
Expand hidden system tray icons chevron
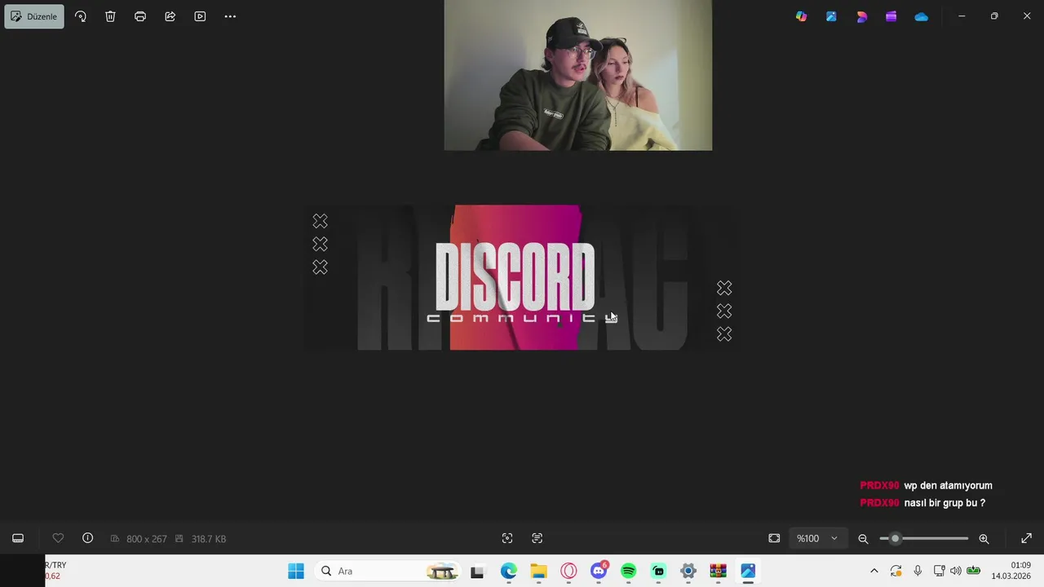(x=874, y=571)
